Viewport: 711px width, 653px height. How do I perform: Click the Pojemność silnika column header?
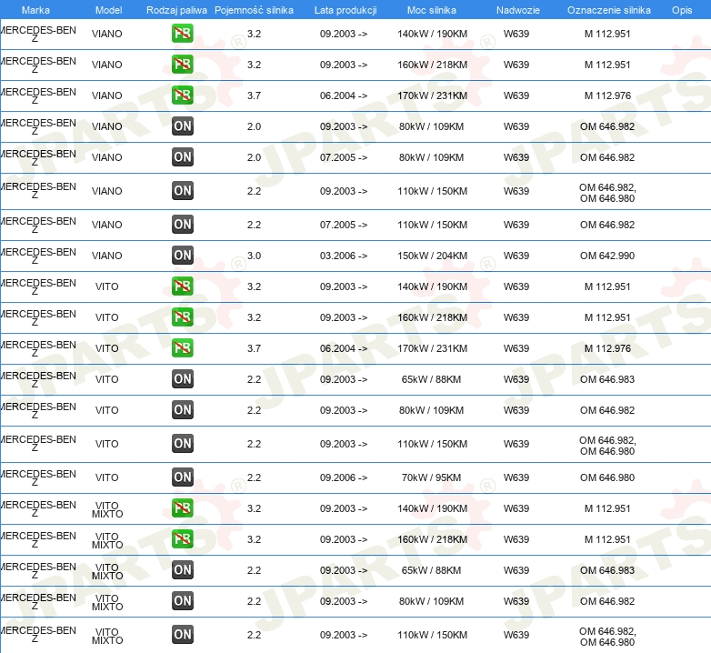[x=254, y=10]
